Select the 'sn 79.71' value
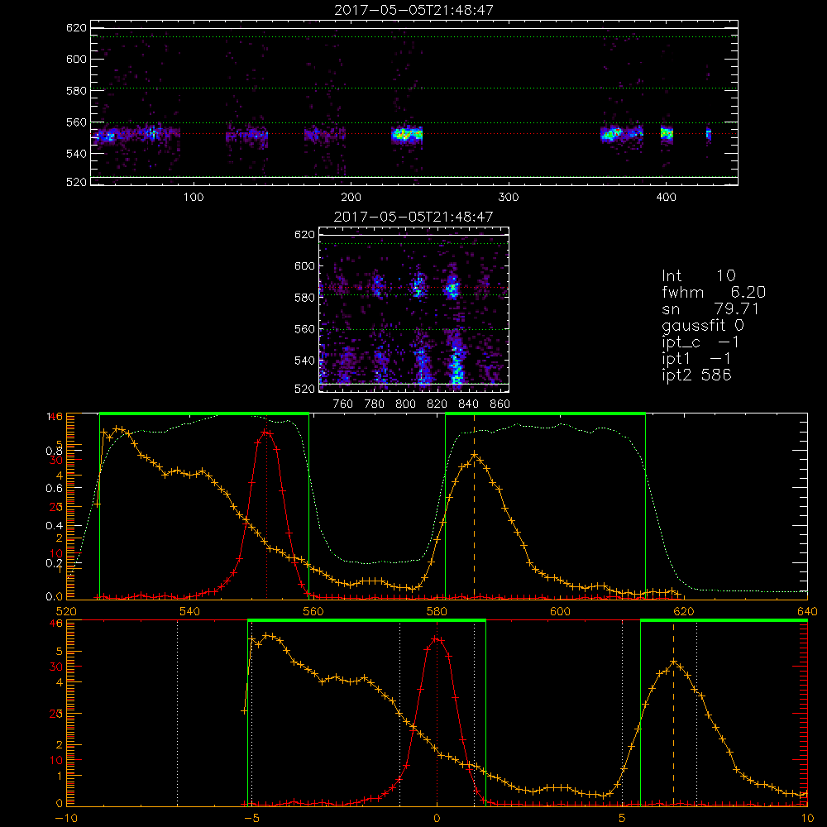 710,308
